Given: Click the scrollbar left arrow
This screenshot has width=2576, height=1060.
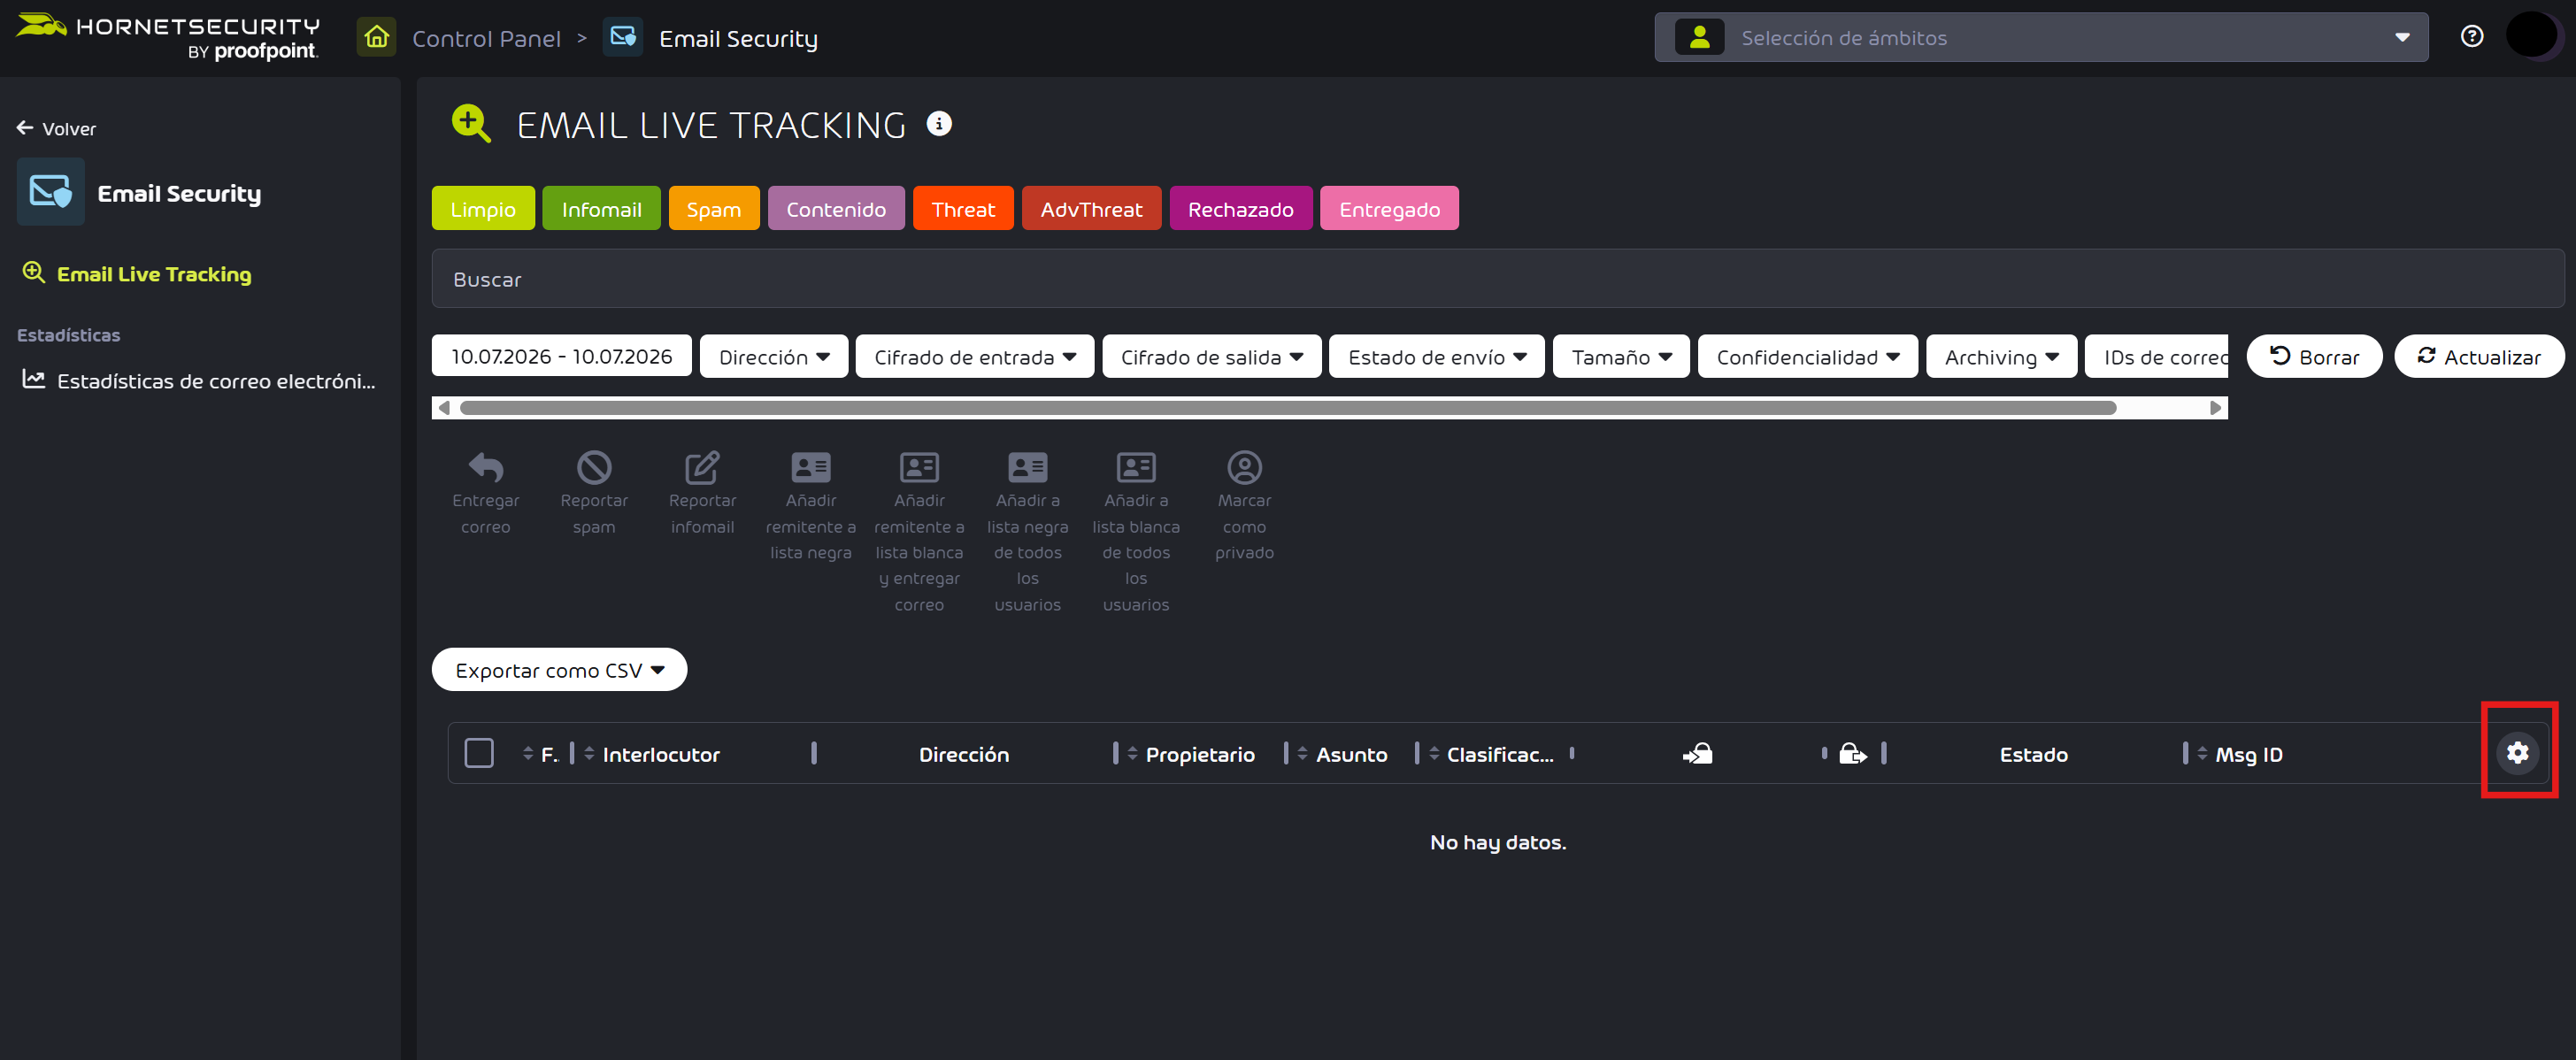Looking at the screenshot, I should [444, 408].
